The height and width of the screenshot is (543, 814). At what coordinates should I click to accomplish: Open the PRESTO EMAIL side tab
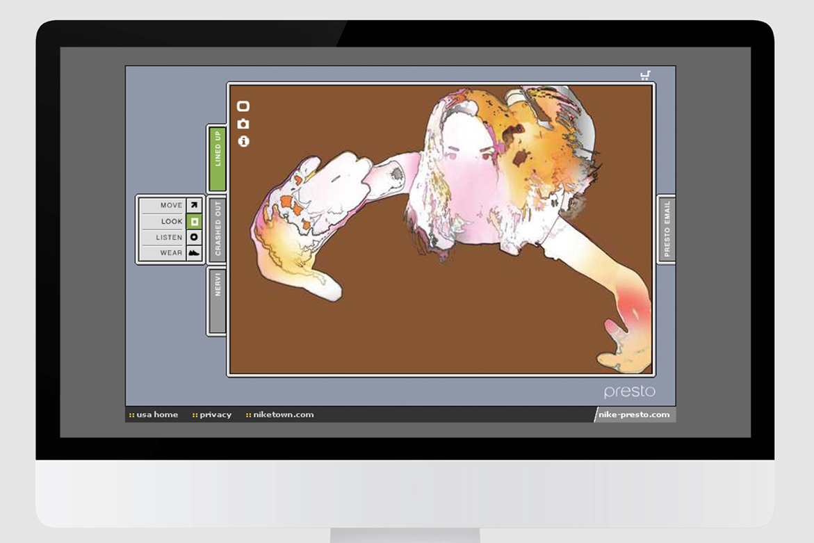[667, 229]
